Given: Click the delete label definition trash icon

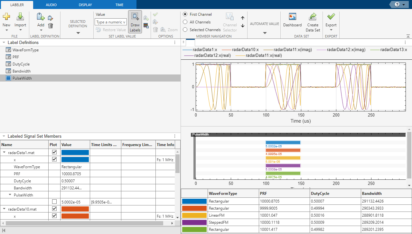Looking at the screenshot, I should coord(50,26).
